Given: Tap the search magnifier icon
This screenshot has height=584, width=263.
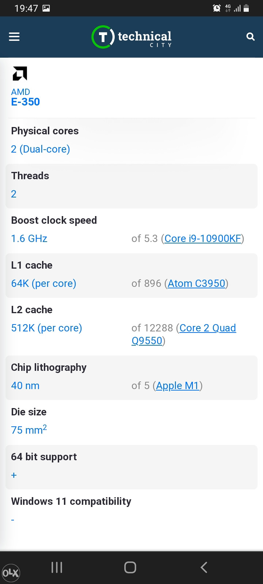Looking at the screenshot, I should click(x=251, y=36).
